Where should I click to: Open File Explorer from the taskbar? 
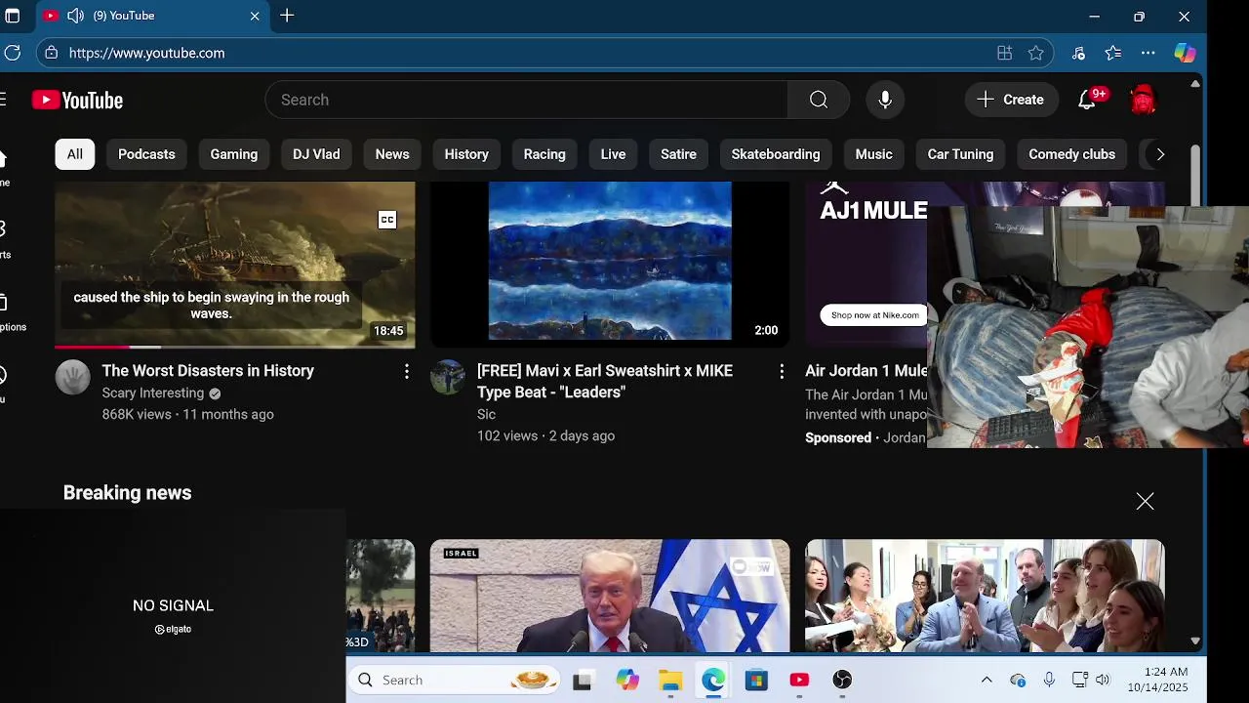tap(670, 681)
